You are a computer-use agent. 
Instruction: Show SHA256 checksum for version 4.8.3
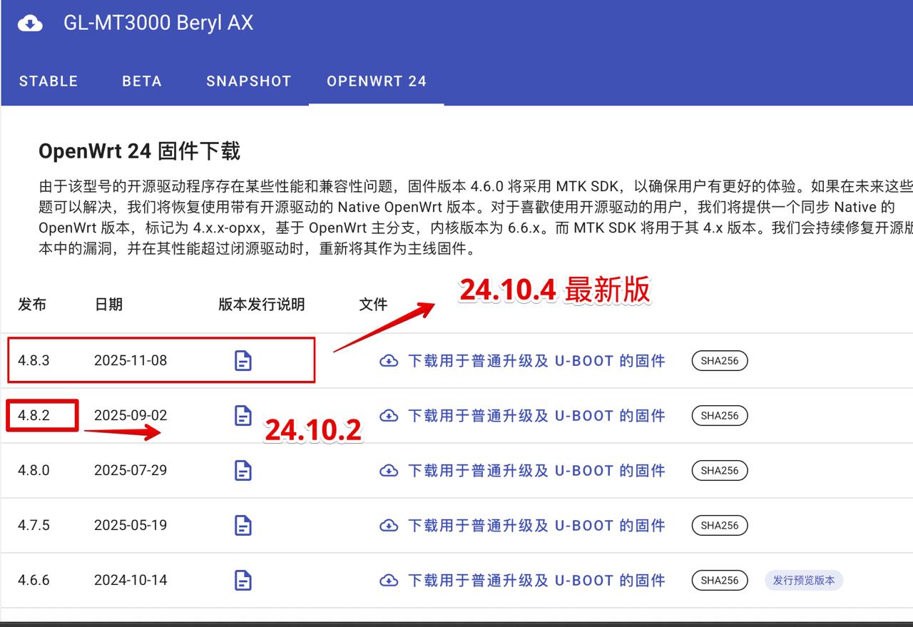(x=720, y=361)
